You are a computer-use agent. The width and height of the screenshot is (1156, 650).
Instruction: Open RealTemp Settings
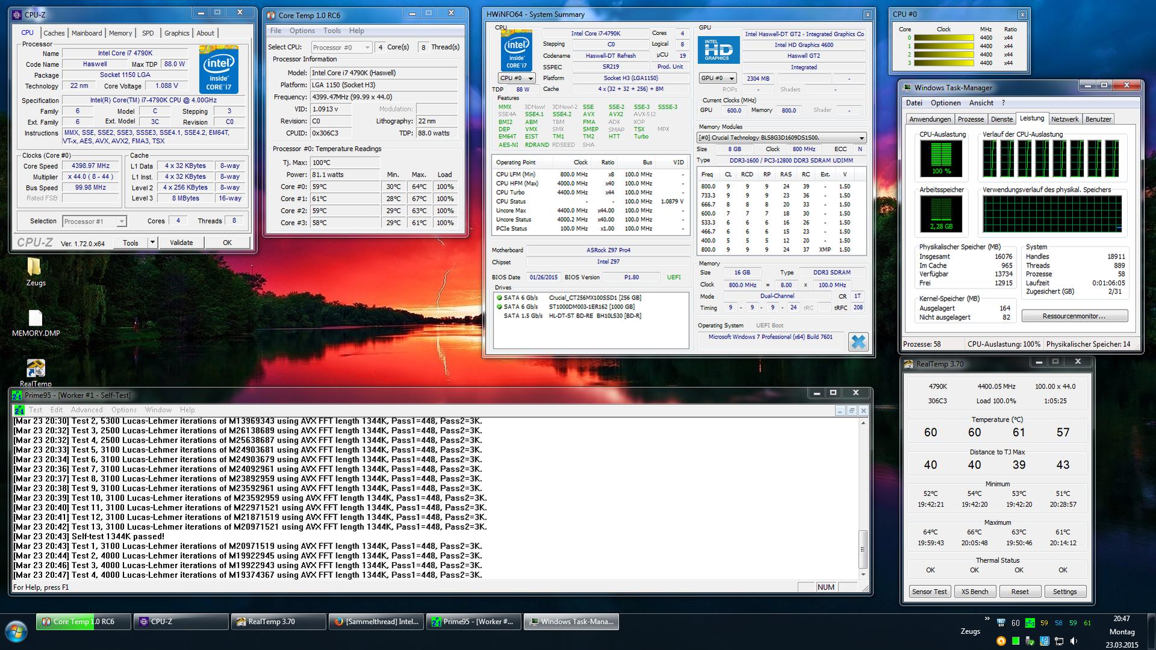pos(1065,592)
